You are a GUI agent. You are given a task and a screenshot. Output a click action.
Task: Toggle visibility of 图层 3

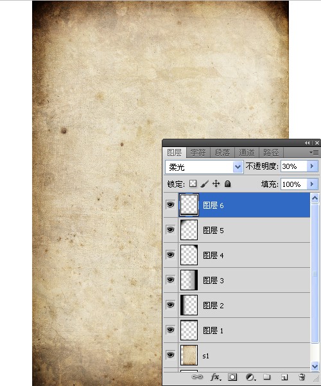point(170,279)
